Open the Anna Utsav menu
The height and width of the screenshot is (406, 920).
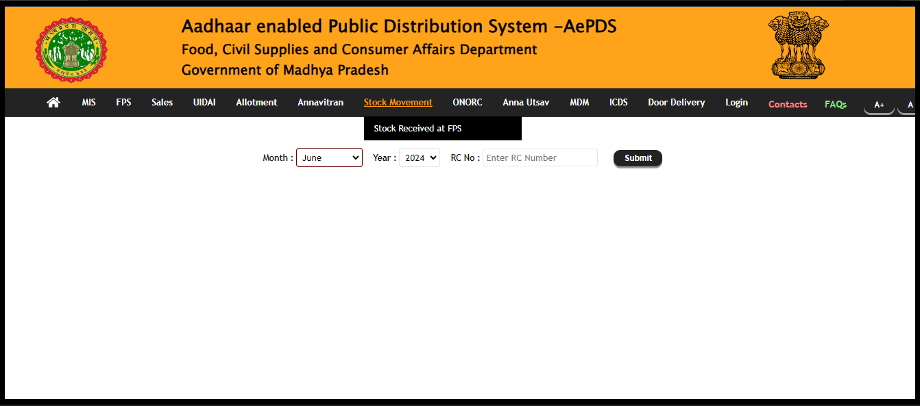point(526,102)
